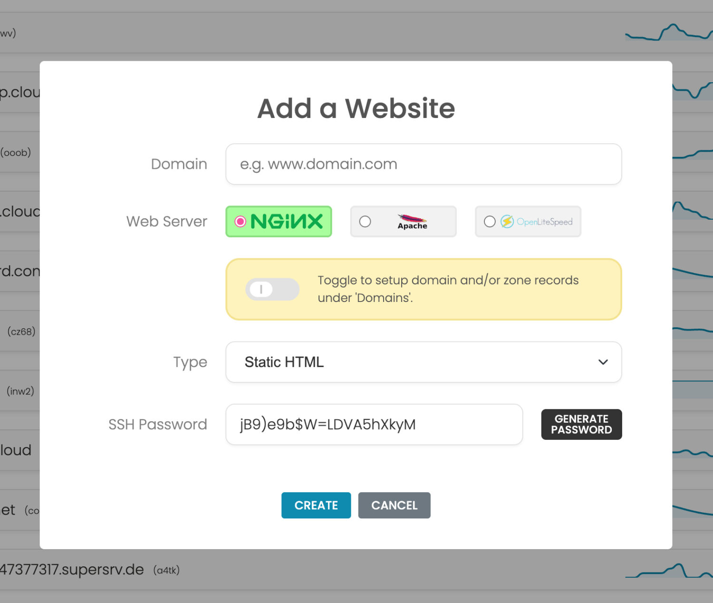The height and width of the screenshot is (603, 713).
Task: Click the Web Server field label
Action: point(167,222)
